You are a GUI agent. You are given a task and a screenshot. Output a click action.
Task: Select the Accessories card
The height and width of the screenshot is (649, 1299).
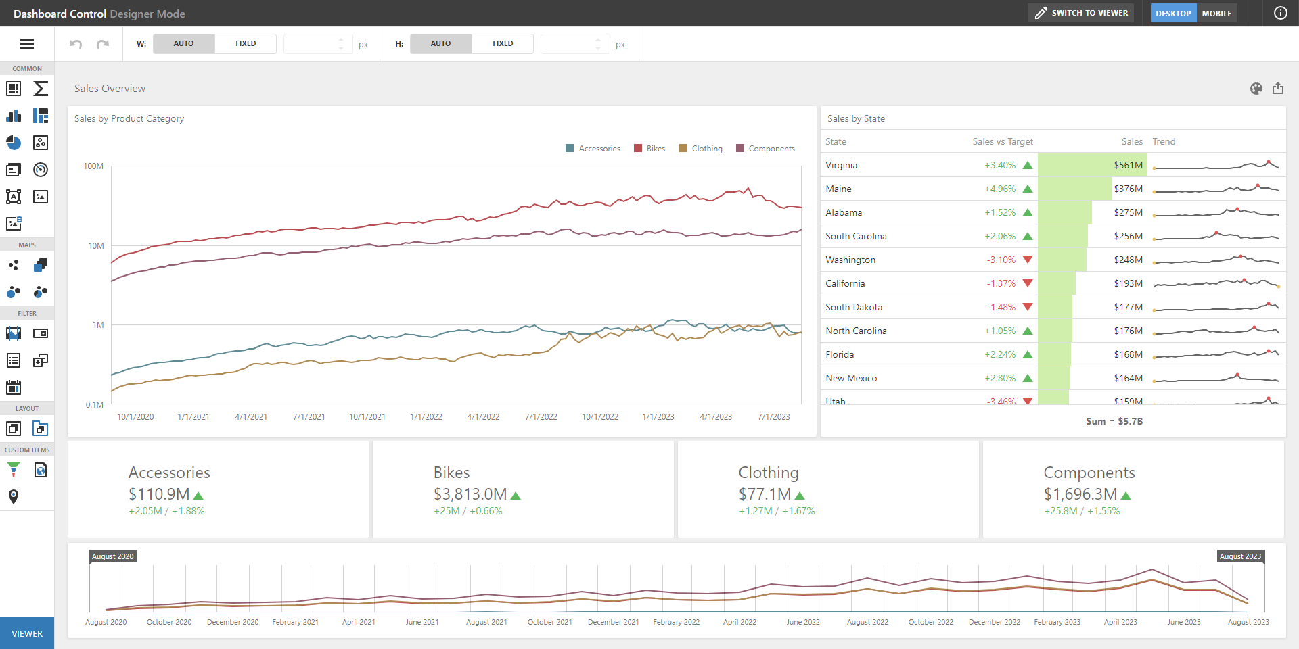pos(218,489)
